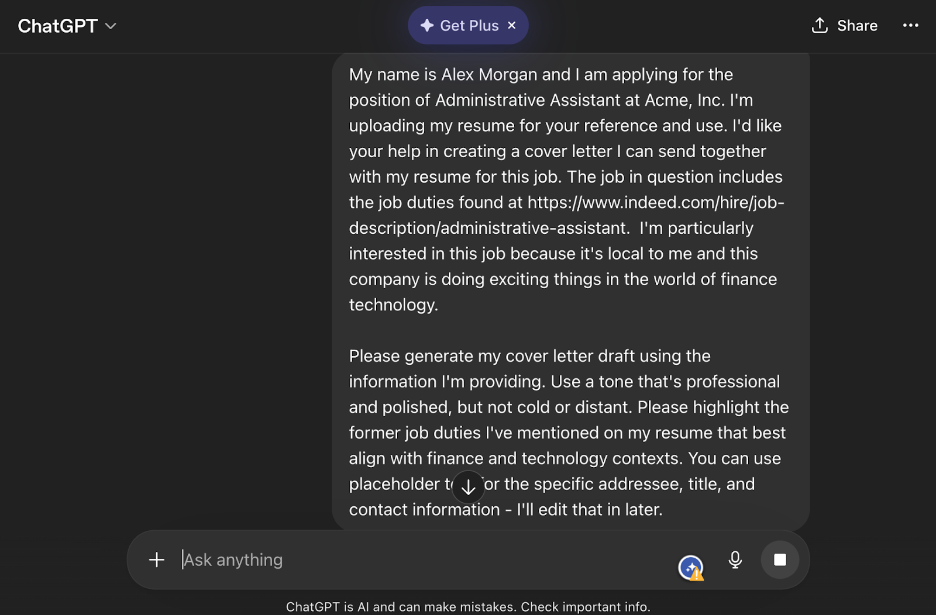The image size is (936, 615).
Task: Click the ChatGPT title in the menu bar
Action: coord(57,26)
